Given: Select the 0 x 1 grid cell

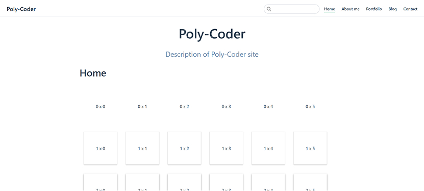Looking at the screenshot, I should (x=142, y=107).
